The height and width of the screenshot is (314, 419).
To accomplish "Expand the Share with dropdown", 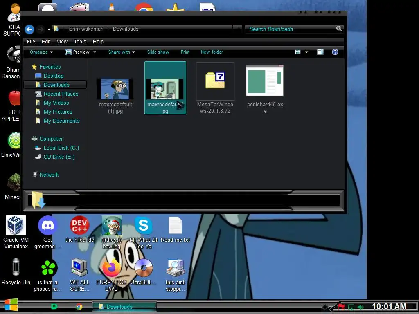I will click(x=122, y=52).
